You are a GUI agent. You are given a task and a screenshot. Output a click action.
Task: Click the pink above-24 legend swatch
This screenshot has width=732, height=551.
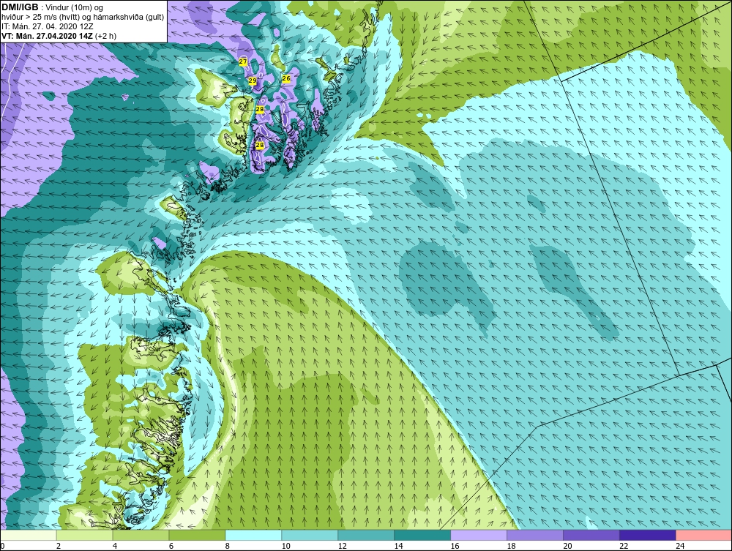coord(703,535)
